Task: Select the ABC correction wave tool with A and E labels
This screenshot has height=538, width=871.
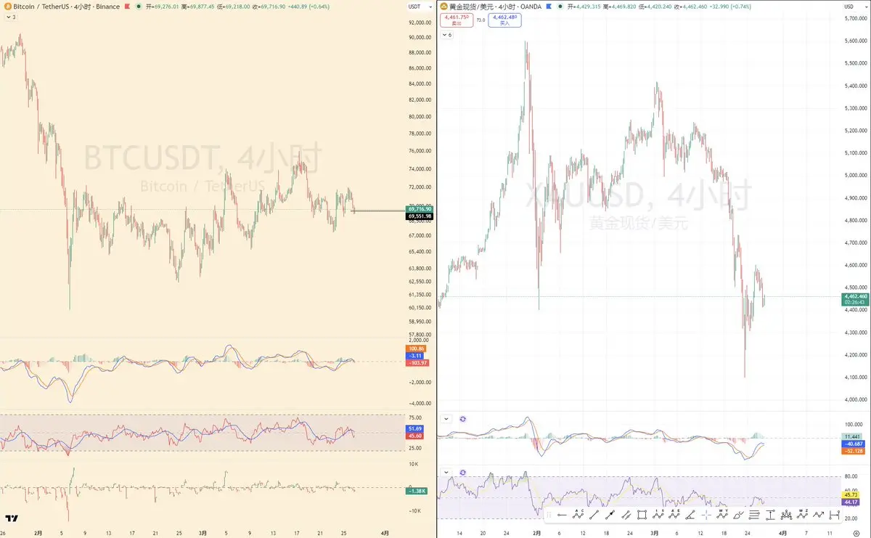Action: [x=674, y=515]
